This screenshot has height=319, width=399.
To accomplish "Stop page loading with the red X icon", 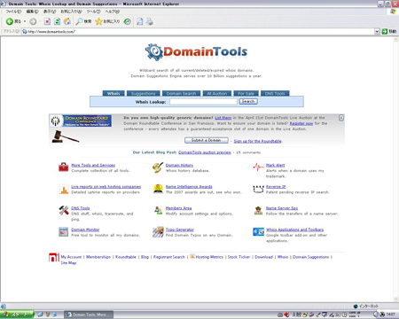I will [x=47, y=21].
